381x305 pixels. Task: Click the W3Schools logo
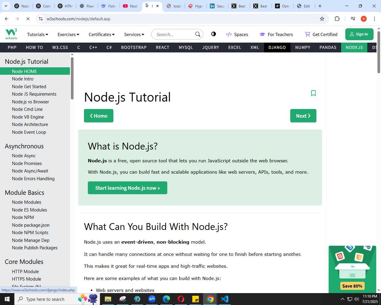11,34
